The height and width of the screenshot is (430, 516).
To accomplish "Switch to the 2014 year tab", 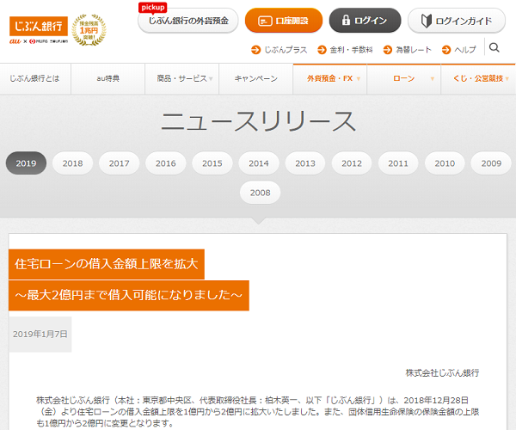I will tap(259, 163).
